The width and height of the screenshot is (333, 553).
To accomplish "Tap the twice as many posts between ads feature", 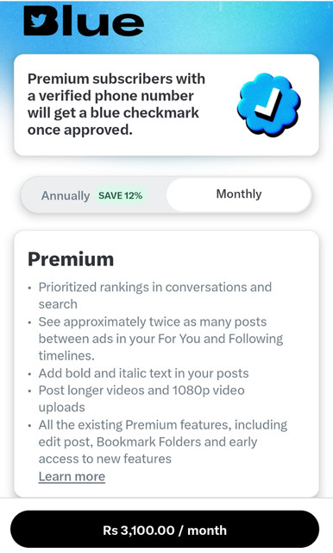I will pyautogui.click(x=160, y=339).
